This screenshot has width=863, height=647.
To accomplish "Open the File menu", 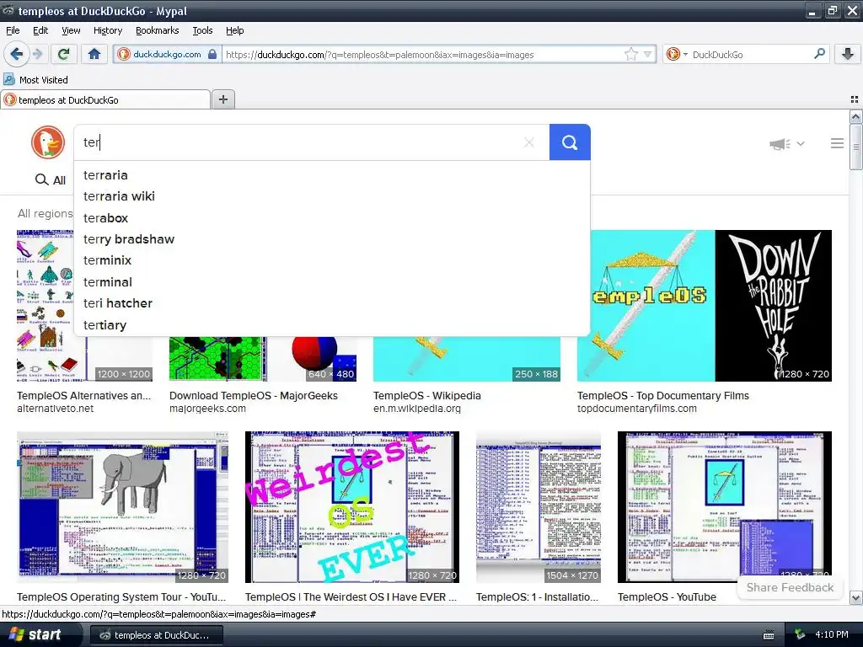I will tap(13, 30).
